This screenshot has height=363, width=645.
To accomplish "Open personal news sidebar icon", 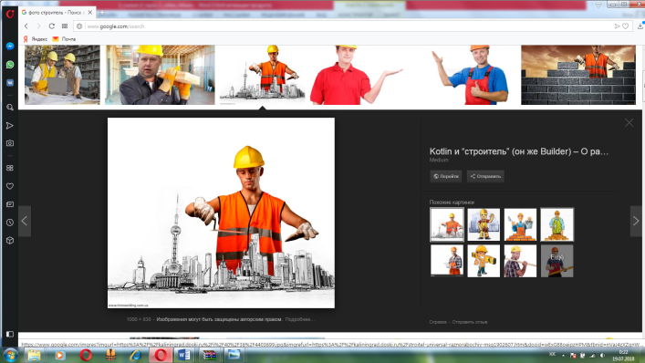I will pyautogui.click(x=10, y=204).
